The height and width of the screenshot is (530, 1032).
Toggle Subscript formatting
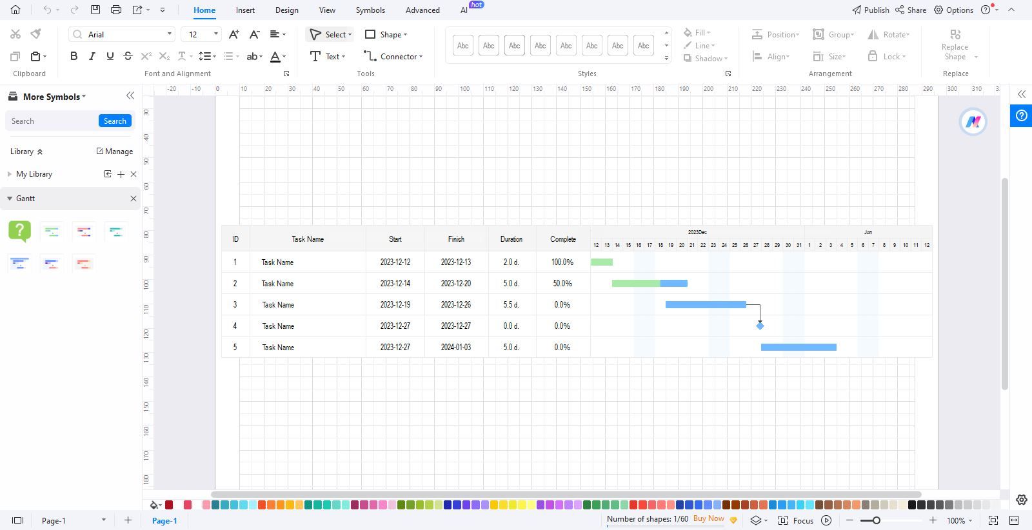click(x=164, y=56)
